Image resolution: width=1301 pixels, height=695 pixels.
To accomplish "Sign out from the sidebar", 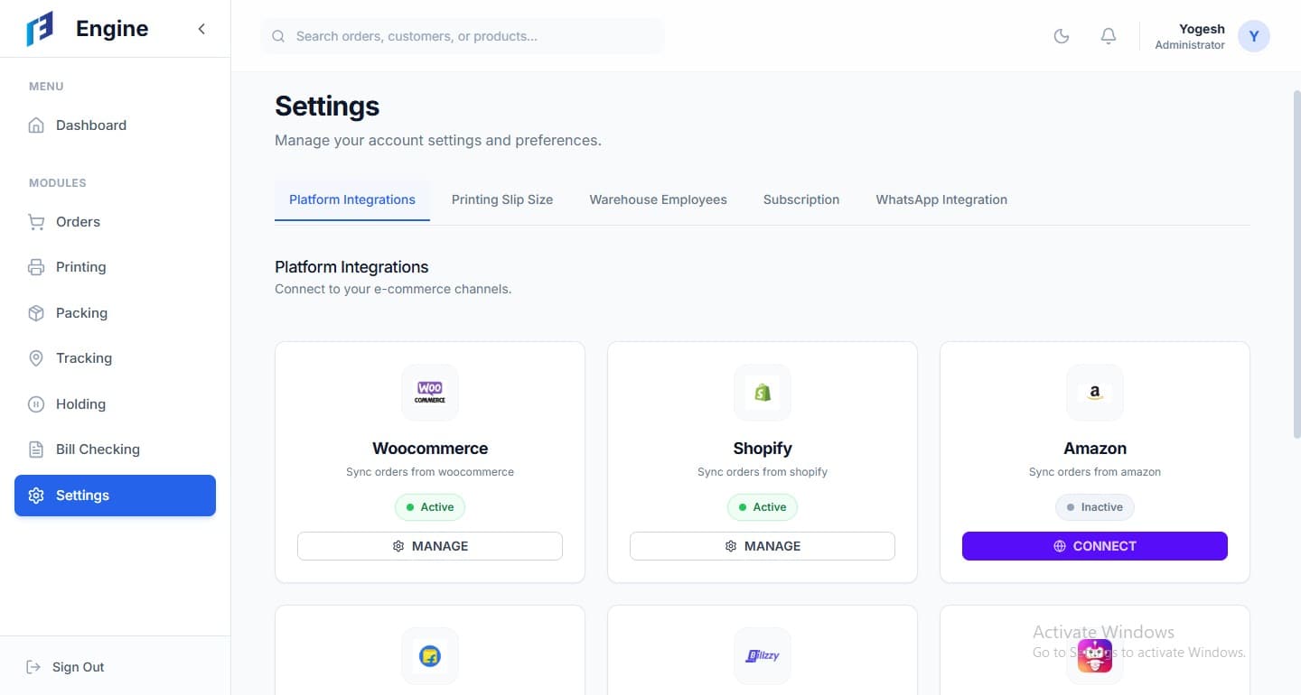I will pos(78,667).
